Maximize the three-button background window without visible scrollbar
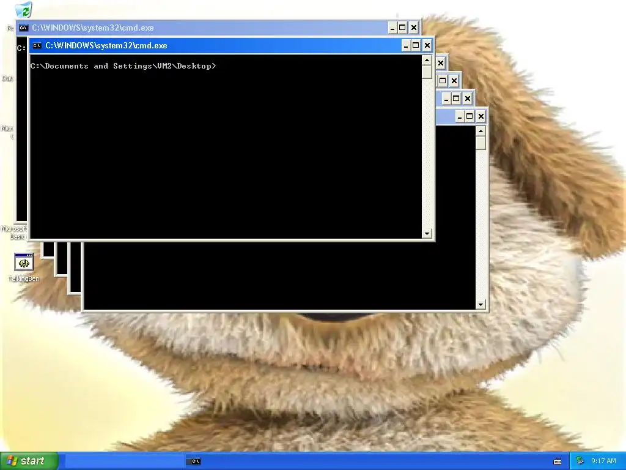 click(x=456, y=99)
